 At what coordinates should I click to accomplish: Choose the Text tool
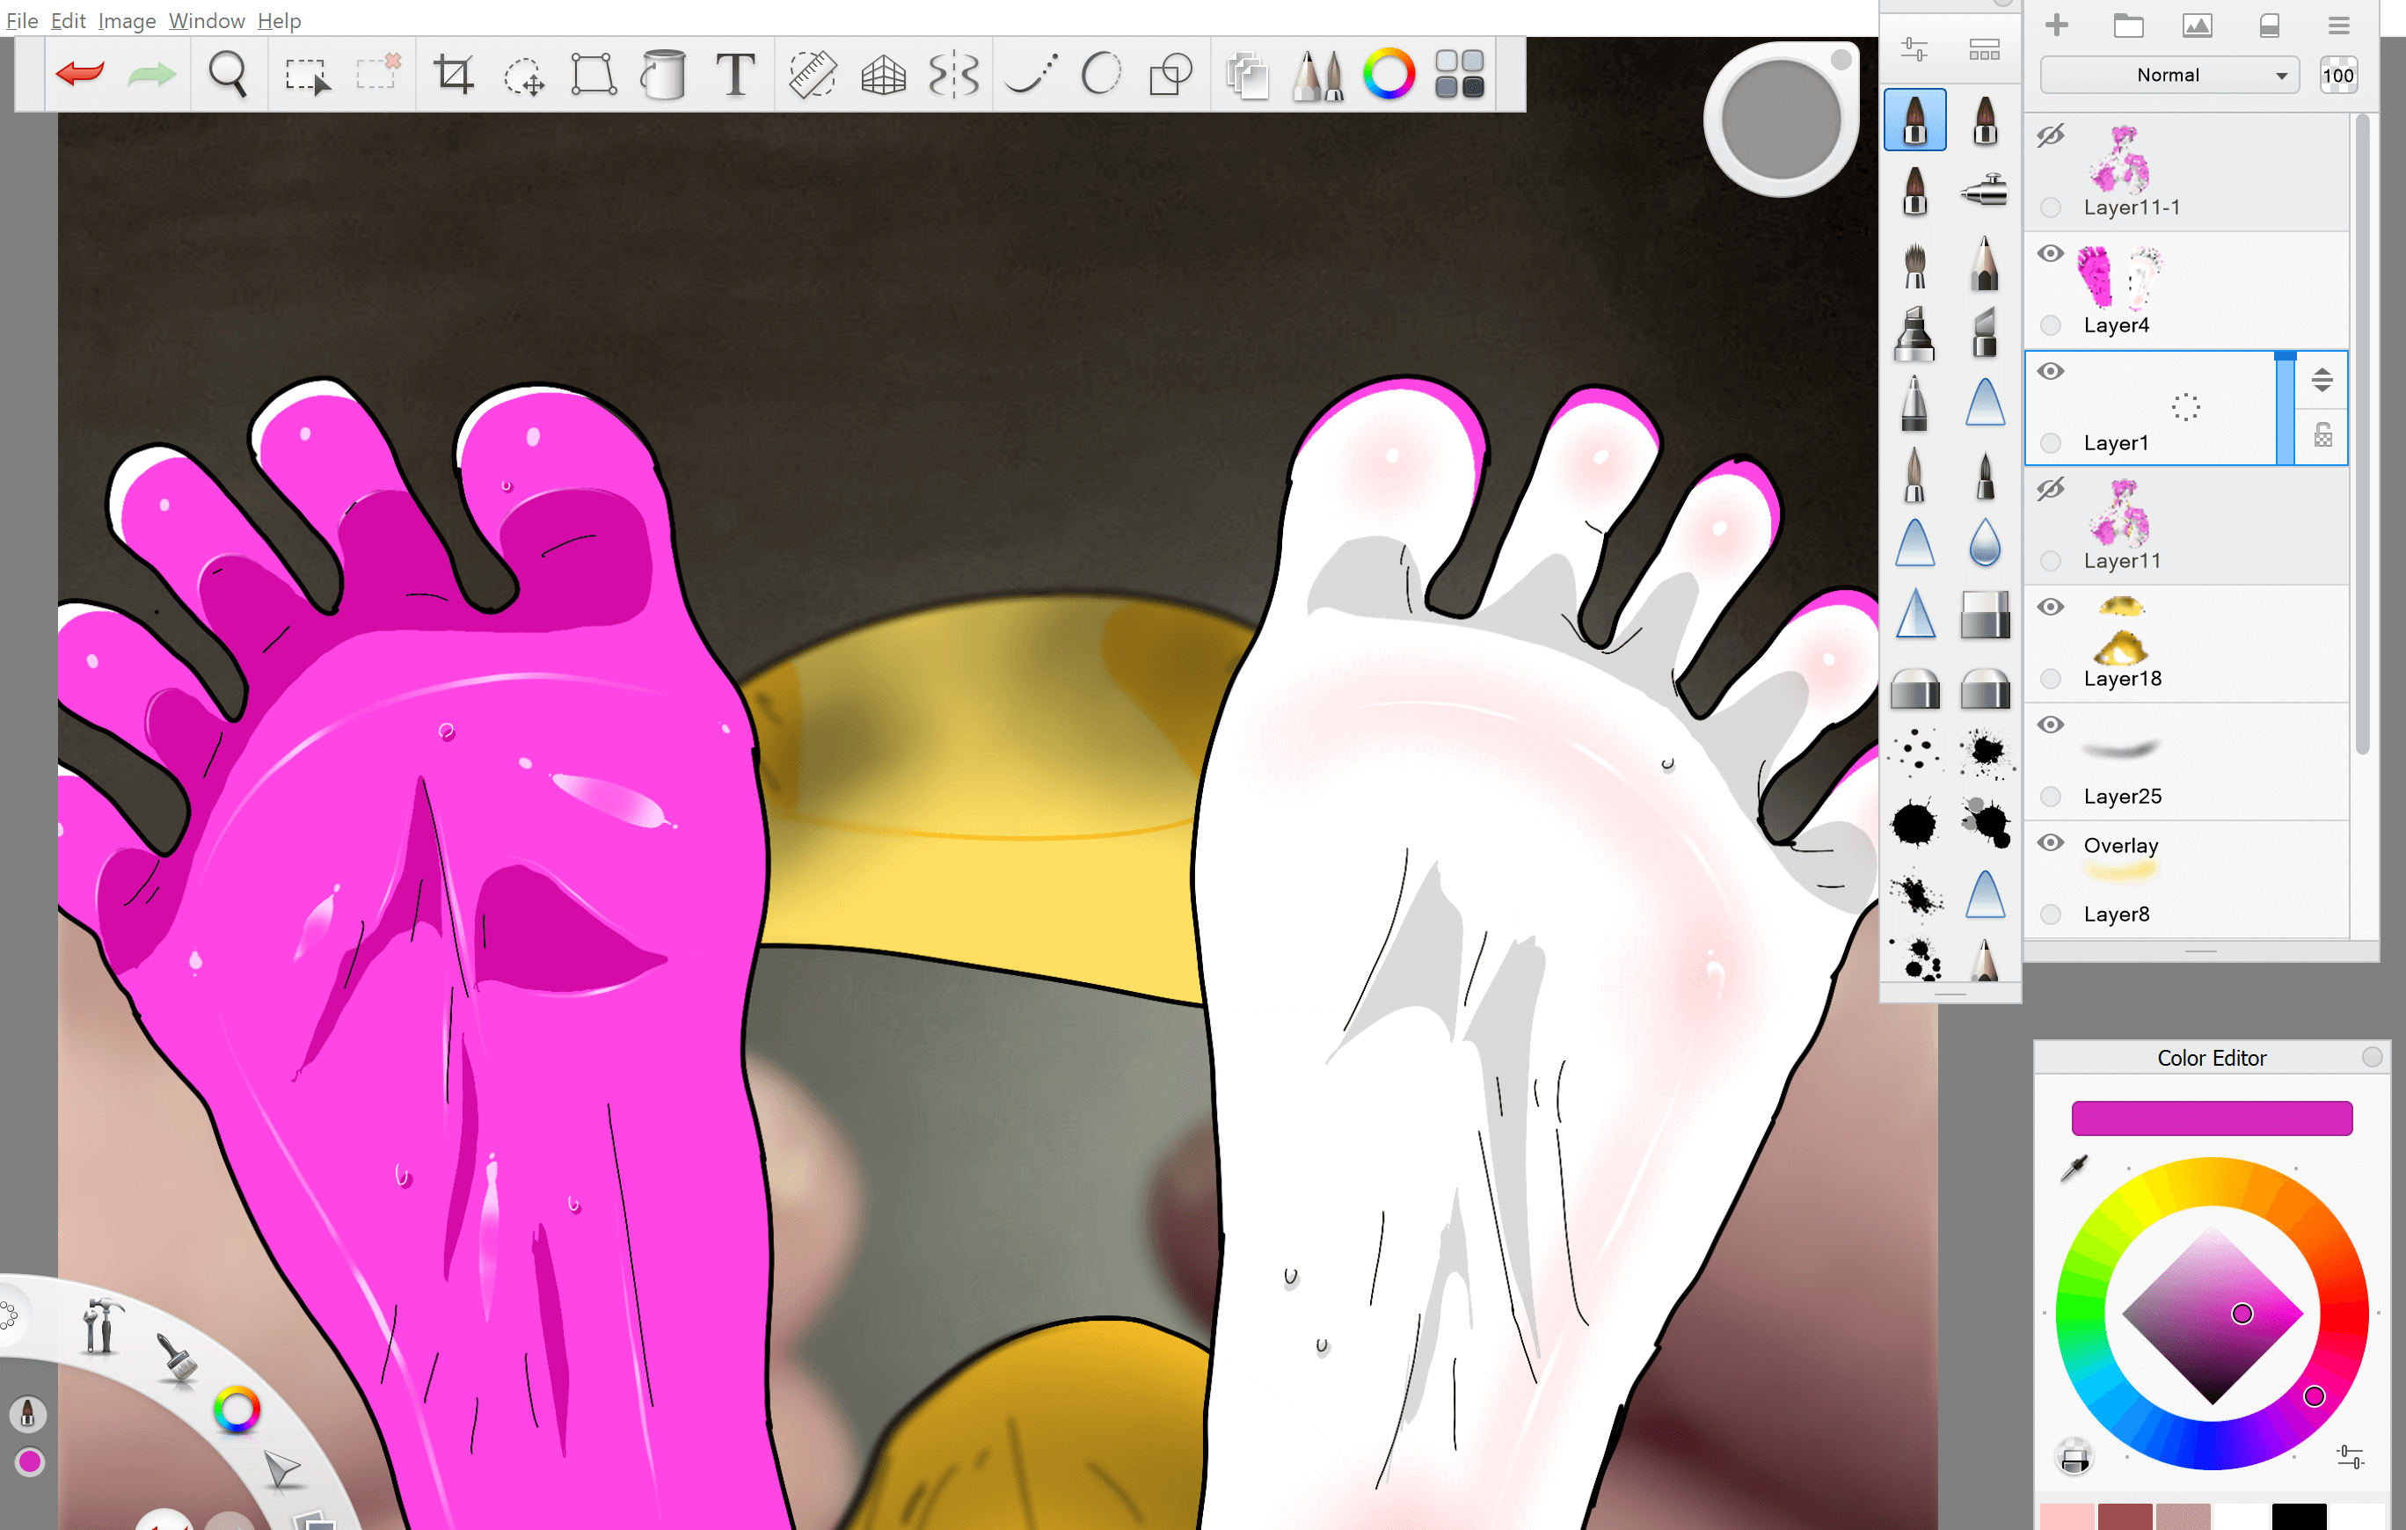click(735, 74)
